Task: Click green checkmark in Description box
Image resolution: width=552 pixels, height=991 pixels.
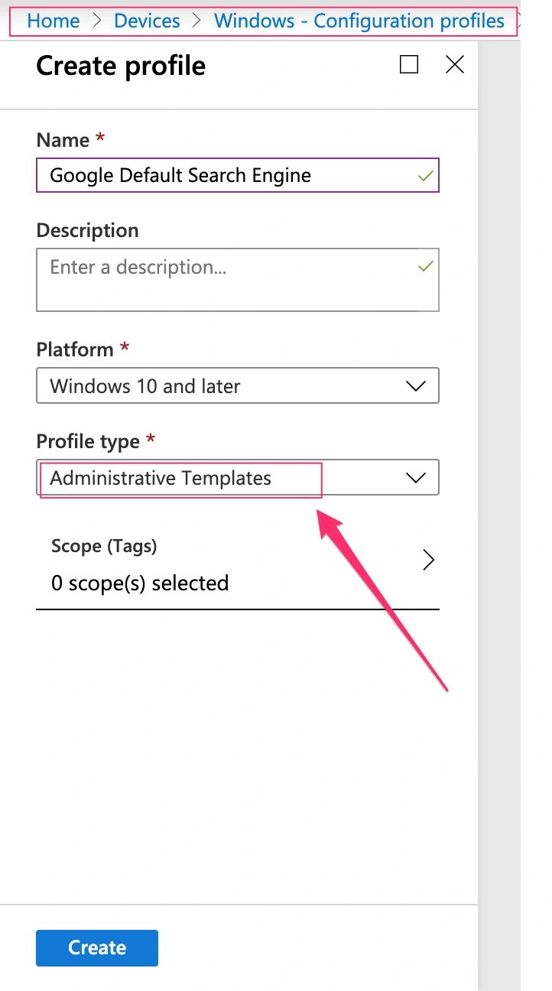Action: 426,267
